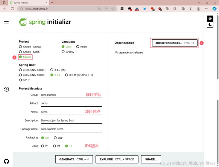Open the hamburger menu on the left
The image size is (219, 167).
pyautogui.click(x=6, y=22)
